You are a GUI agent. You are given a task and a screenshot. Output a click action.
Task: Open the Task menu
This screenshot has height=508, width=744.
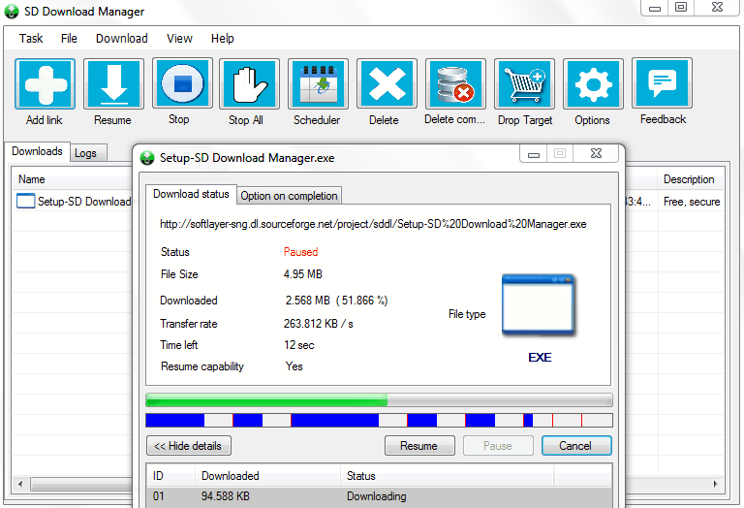pos(31,39)
